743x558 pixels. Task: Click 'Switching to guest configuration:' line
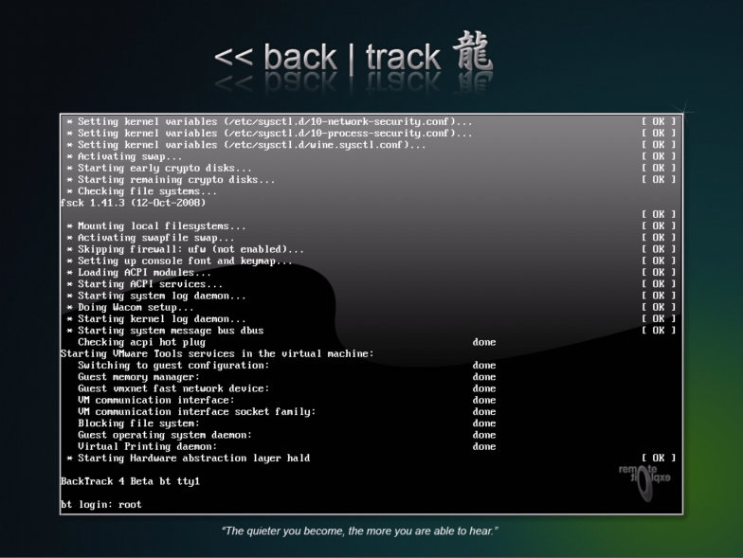pos(173,366)
